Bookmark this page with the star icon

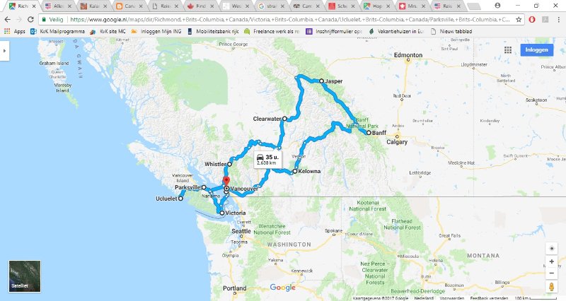pyautogui.click(x=519, y=20)
